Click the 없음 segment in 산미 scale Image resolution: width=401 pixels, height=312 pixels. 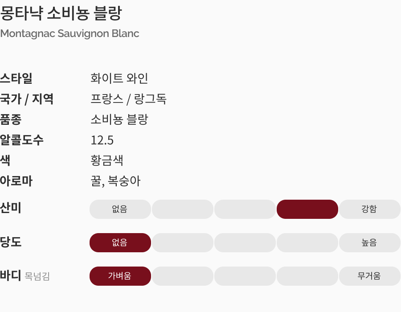[x=120, y=209]
